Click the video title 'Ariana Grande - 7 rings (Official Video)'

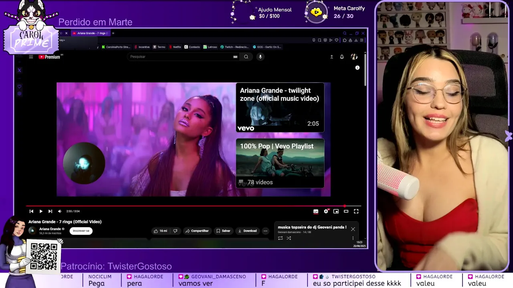pyautogui.click(x=65, y=222)
